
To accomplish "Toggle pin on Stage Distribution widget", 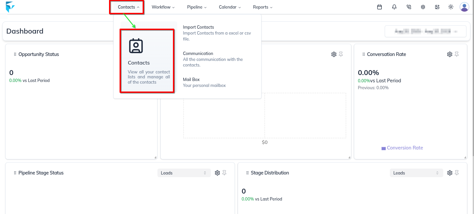I will [457, 173].
